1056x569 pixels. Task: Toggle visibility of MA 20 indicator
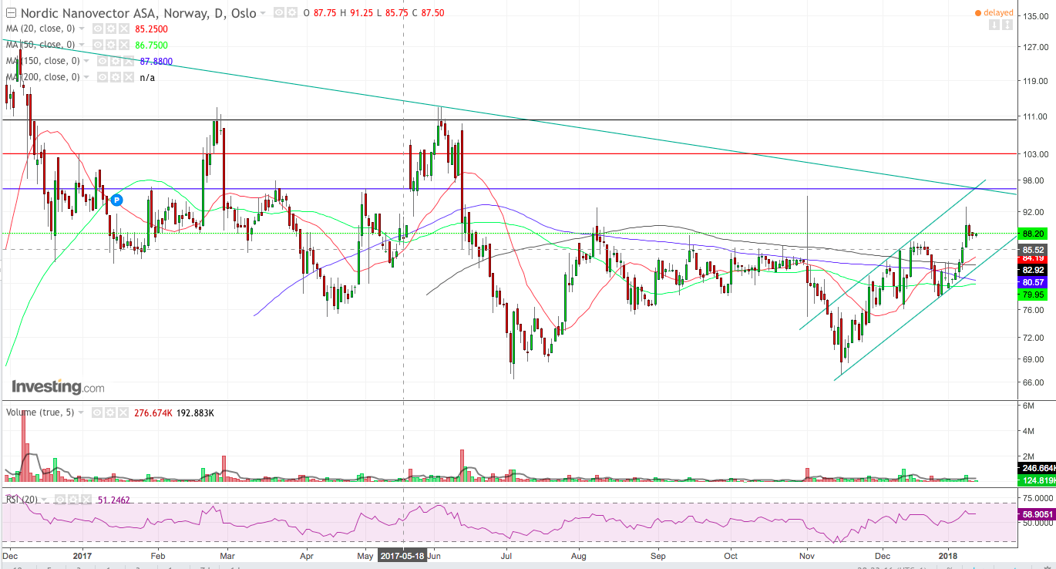98,29
